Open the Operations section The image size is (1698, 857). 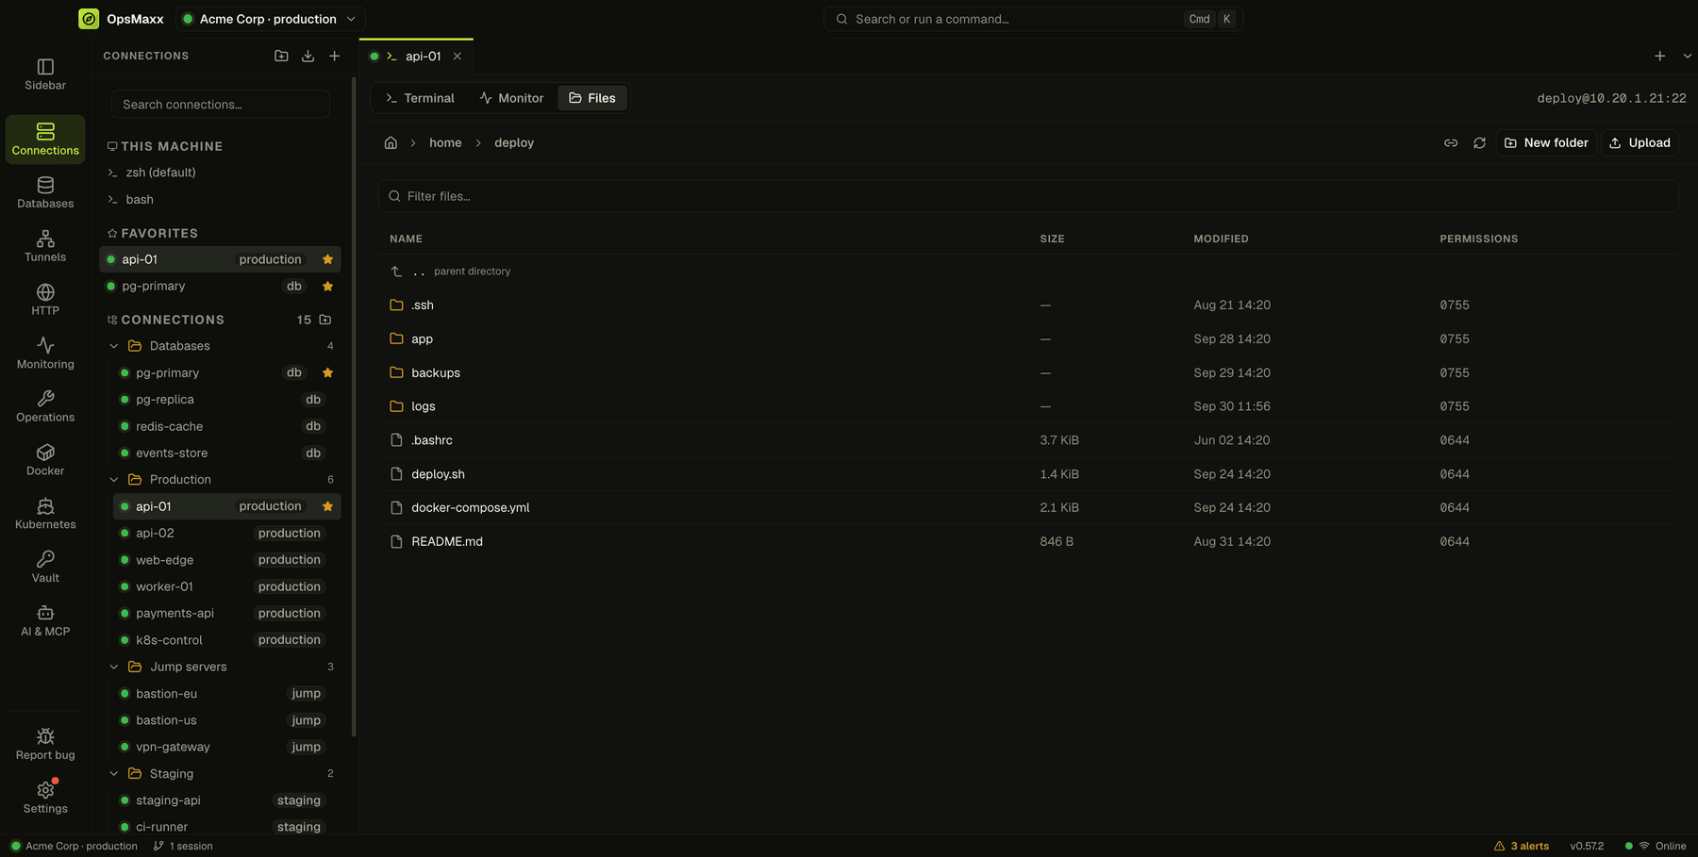click(x=45, y=406)
